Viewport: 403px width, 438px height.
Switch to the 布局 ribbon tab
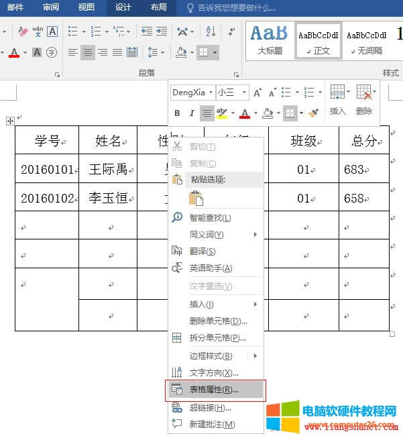(159, 7)
